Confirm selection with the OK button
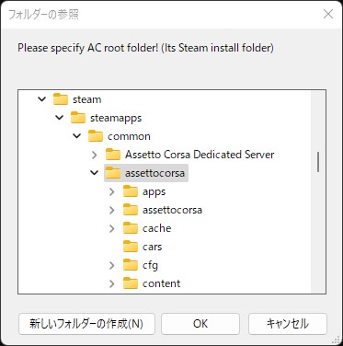The image size is (343, 346). (x=200, y=324)
